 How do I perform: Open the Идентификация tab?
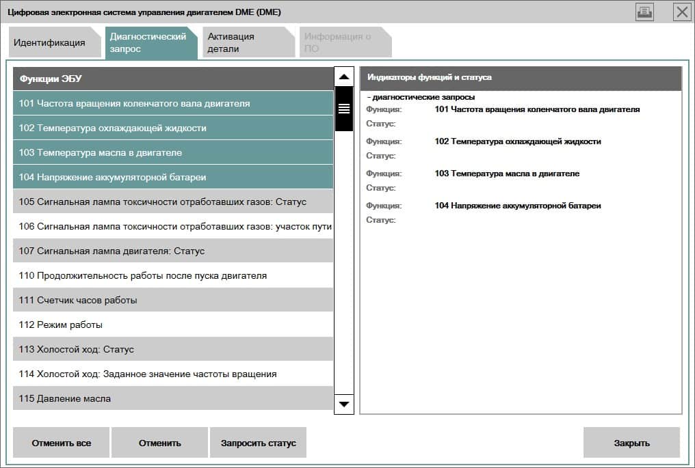(55, 42)
